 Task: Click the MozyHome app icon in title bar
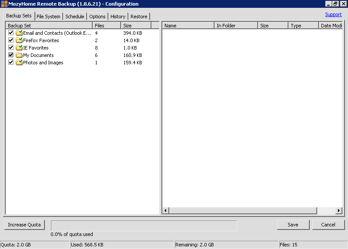point(4,4)
